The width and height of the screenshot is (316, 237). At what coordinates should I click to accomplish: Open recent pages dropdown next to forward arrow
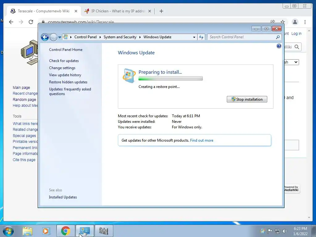pos(60,37)
